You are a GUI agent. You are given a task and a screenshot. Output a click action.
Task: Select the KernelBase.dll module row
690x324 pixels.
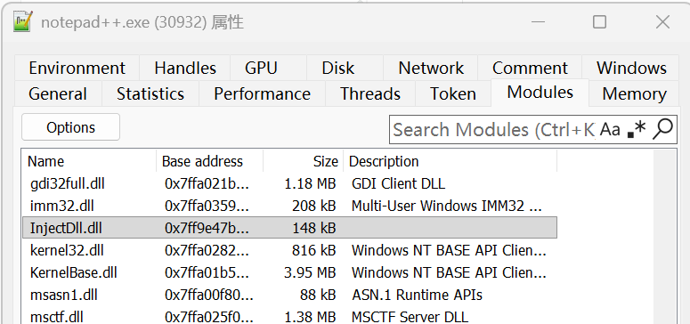tap(289, 272)
